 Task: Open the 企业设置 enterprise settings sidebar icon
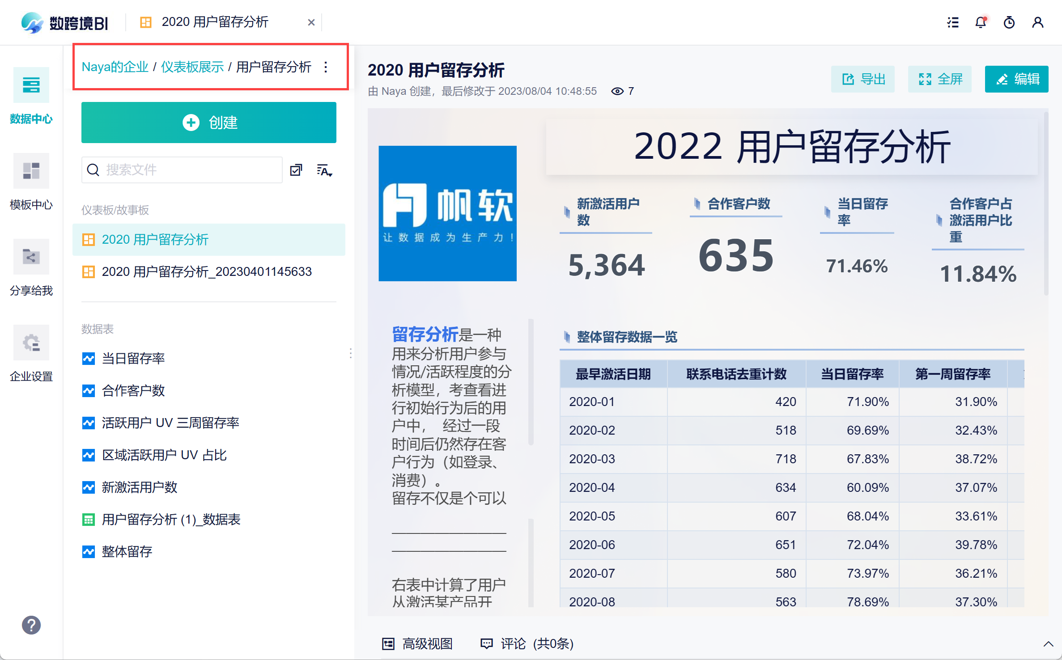click(x=31, y=343)
